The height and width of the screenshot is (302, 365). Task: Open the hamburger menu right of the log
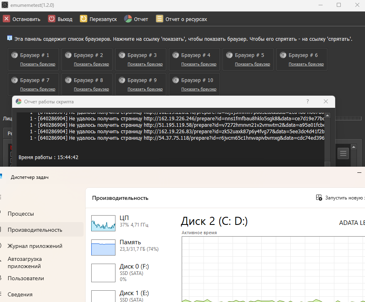[x=343, y=153]
